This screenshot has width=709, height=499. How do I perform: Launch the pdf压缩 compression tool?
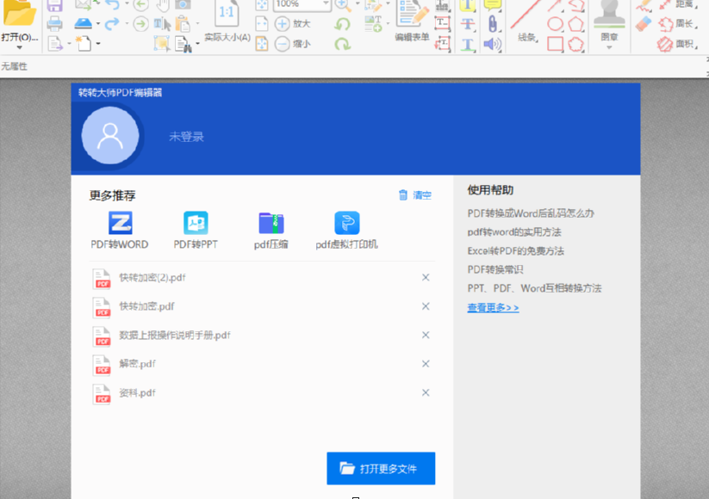click(271, 224)
